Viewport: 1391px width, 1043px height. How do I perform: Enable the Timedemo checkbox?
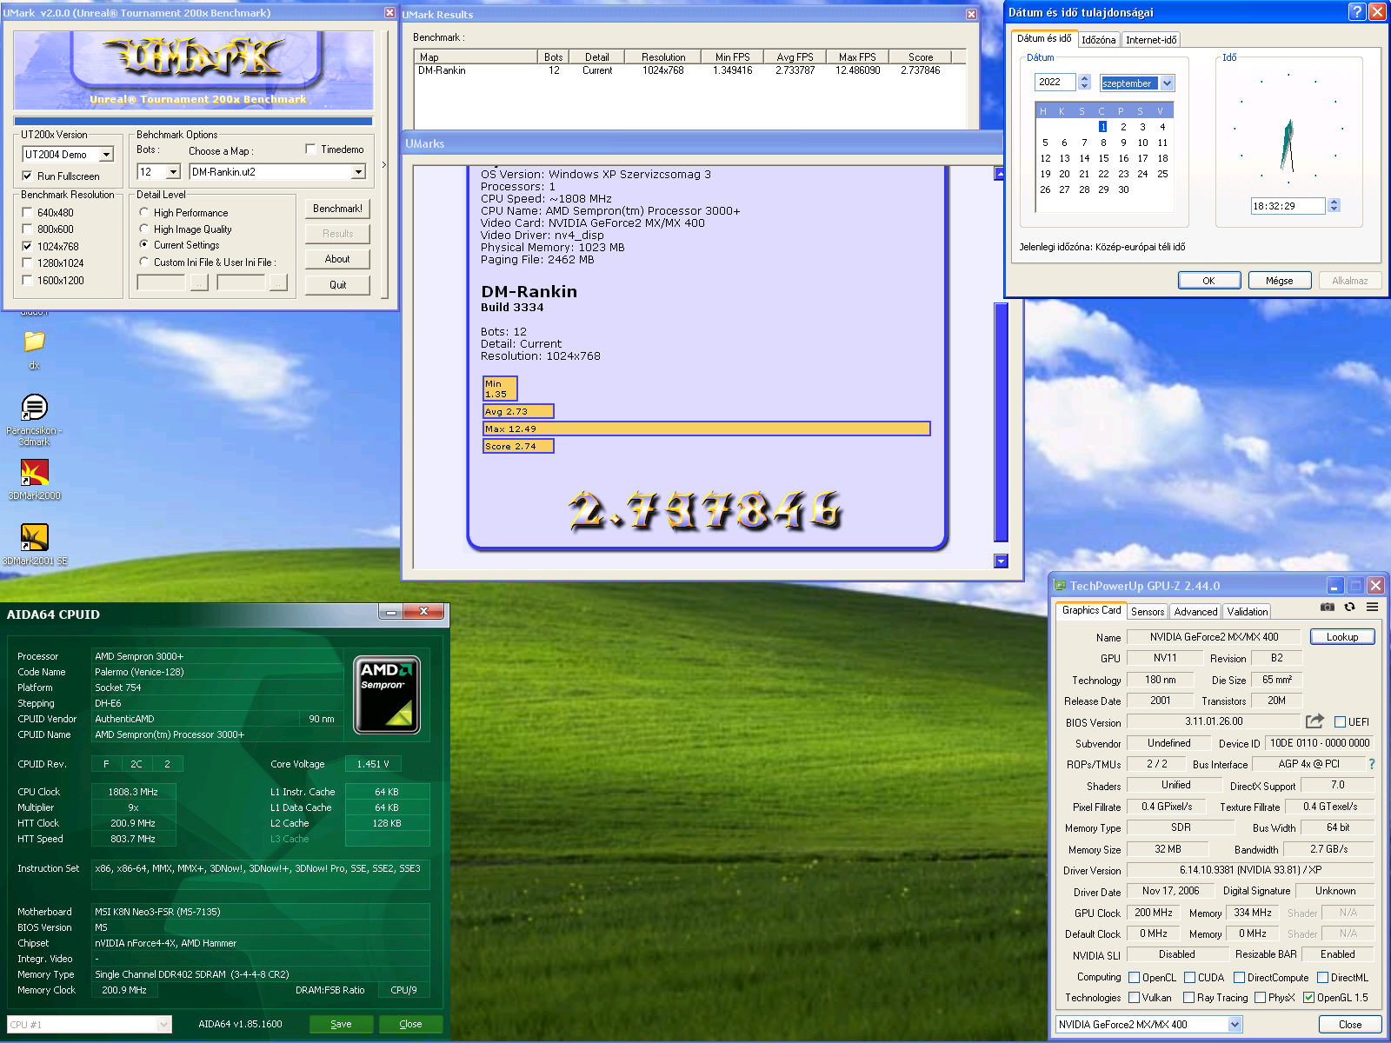[310, 149]
